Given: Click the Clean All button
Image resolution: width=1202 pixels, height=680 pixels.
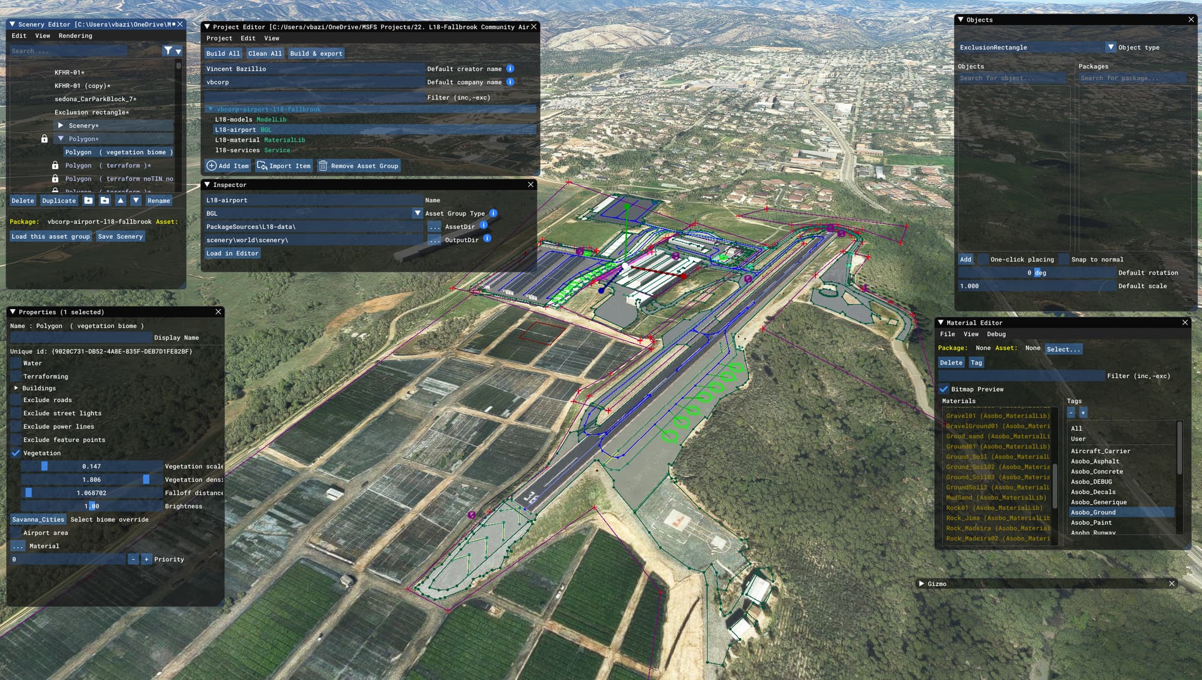Looking at the screenshot, I should (265, 53).
